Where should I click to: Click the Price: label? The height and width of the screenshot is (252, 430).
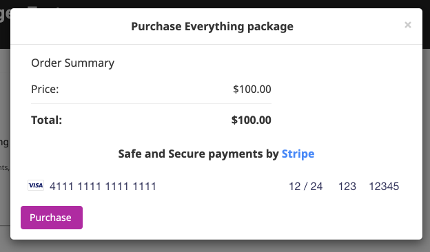[x=45, y=89]
